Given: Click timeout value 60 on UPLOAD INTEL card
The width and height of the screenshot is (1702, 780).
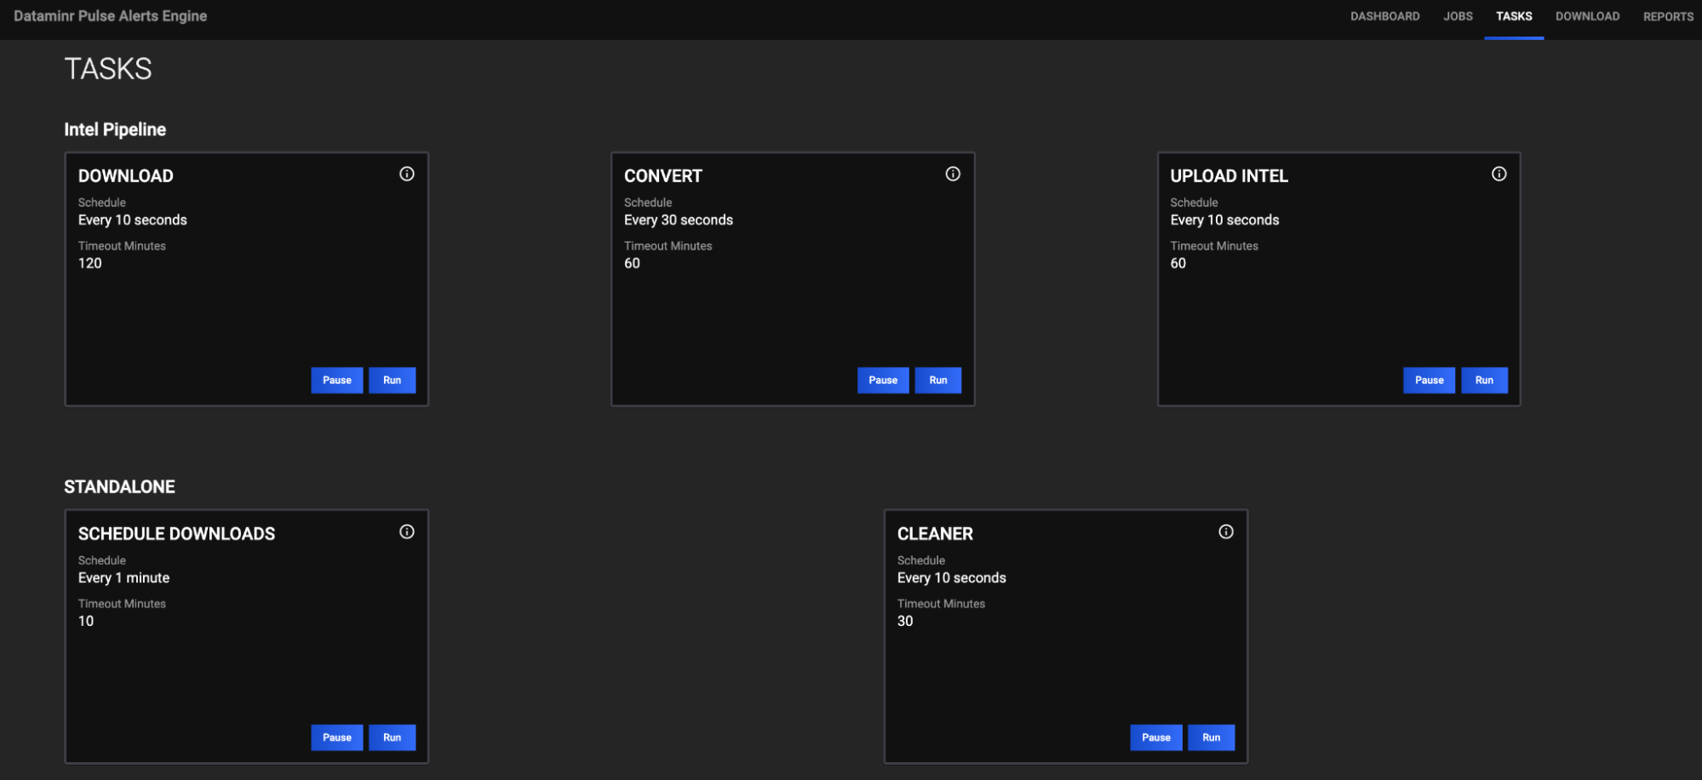Looking at the screenshot, I should click(x=1178, y=263).
